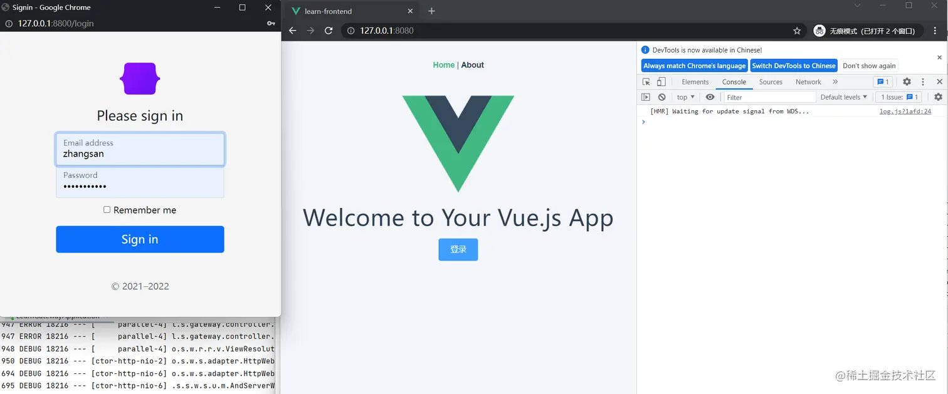Click the console Filter input

tap(770, 97)
